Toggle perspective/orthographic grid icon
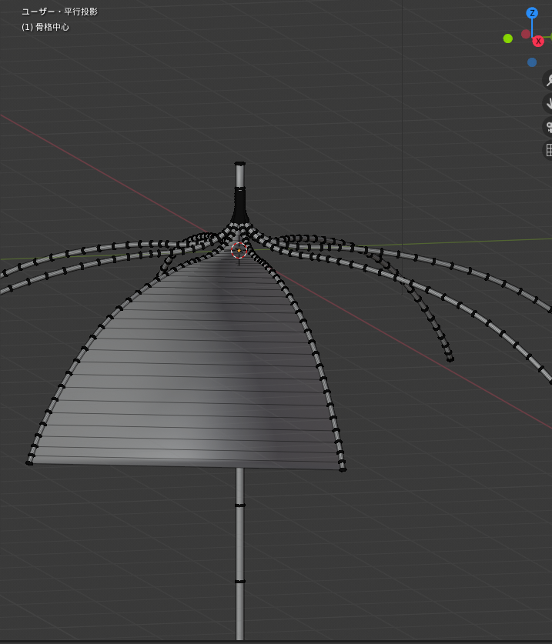The width and height of the screenshot is (552, 644). pos(549,149)
